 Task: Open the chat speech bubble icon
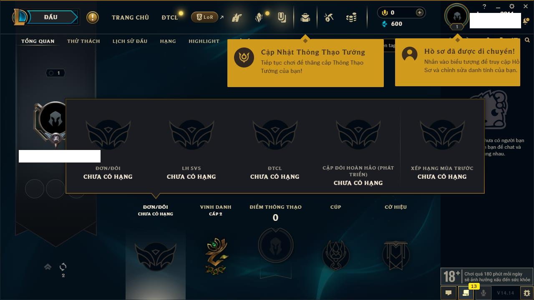click(448, 293)
